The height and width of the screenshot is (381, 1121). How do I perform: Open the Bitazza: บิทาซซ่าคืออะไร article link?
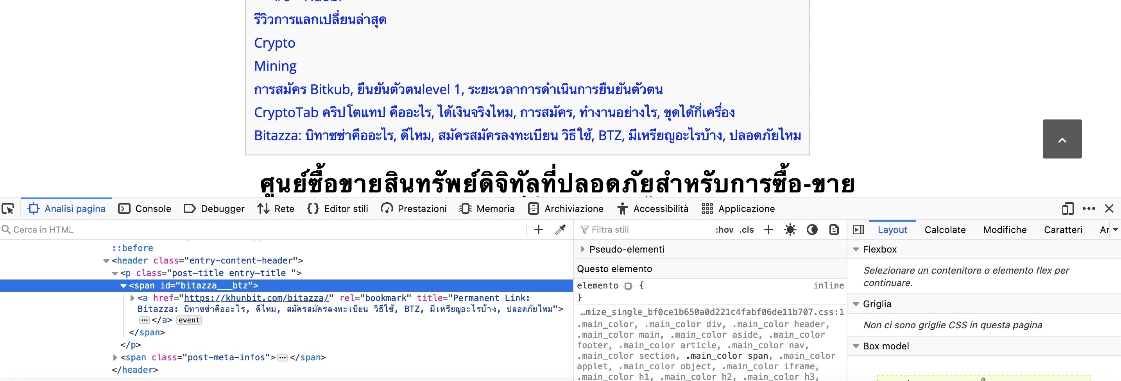[x=527, y=135]
